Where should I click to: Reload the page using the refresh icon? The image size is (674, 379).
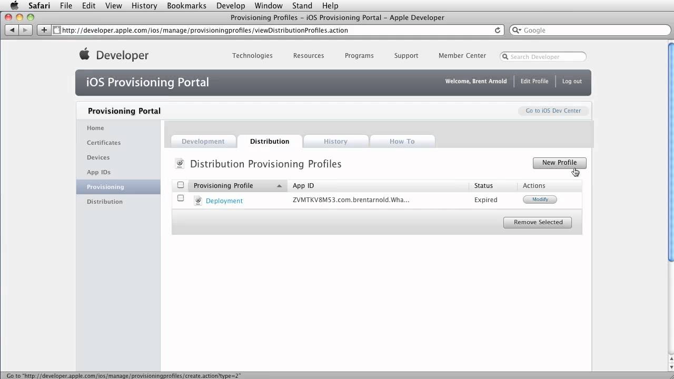[497, 30]
